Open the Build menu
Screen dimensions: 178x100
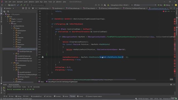[37, 2]
